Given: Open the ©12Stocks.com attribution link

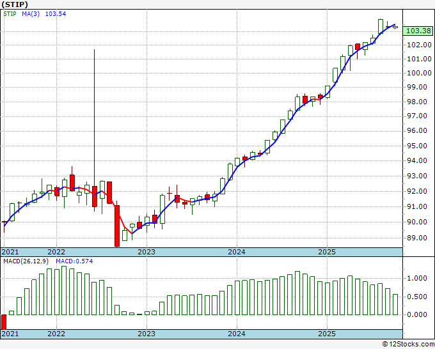Looking at the screenshot, I should (x=408, y=345).
